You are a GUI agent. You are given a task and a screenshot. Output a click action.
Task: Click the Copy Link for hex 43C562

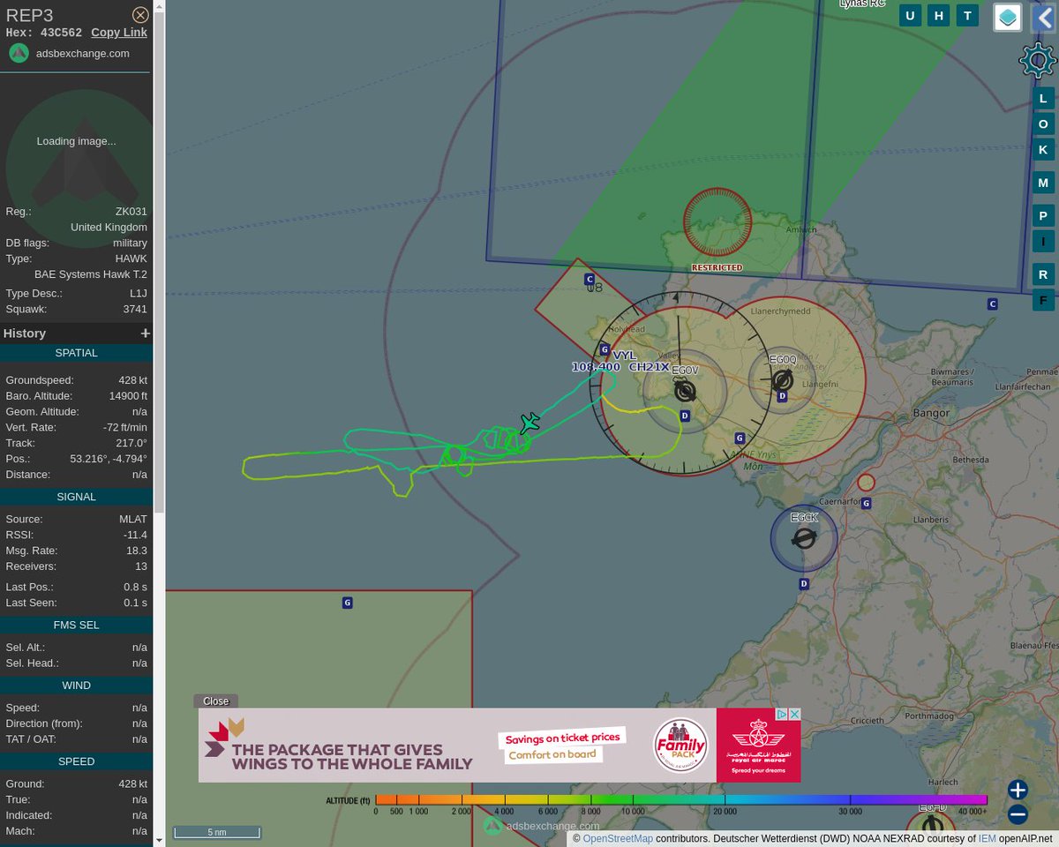click(118, 32)
